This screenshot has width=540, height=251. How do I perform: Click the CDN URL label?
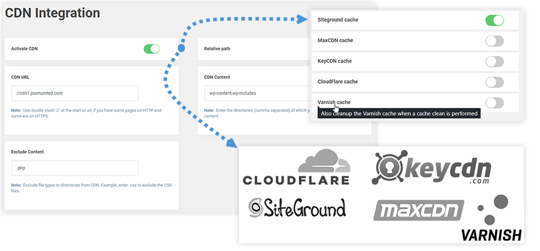21,77
